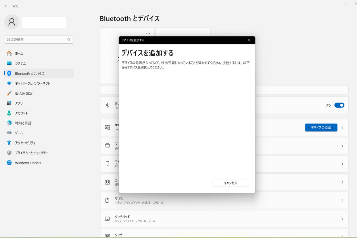This screenshot has height=238, width=357.
Task: Click the gaming controller icon
Action: click(x=9, y=133)
